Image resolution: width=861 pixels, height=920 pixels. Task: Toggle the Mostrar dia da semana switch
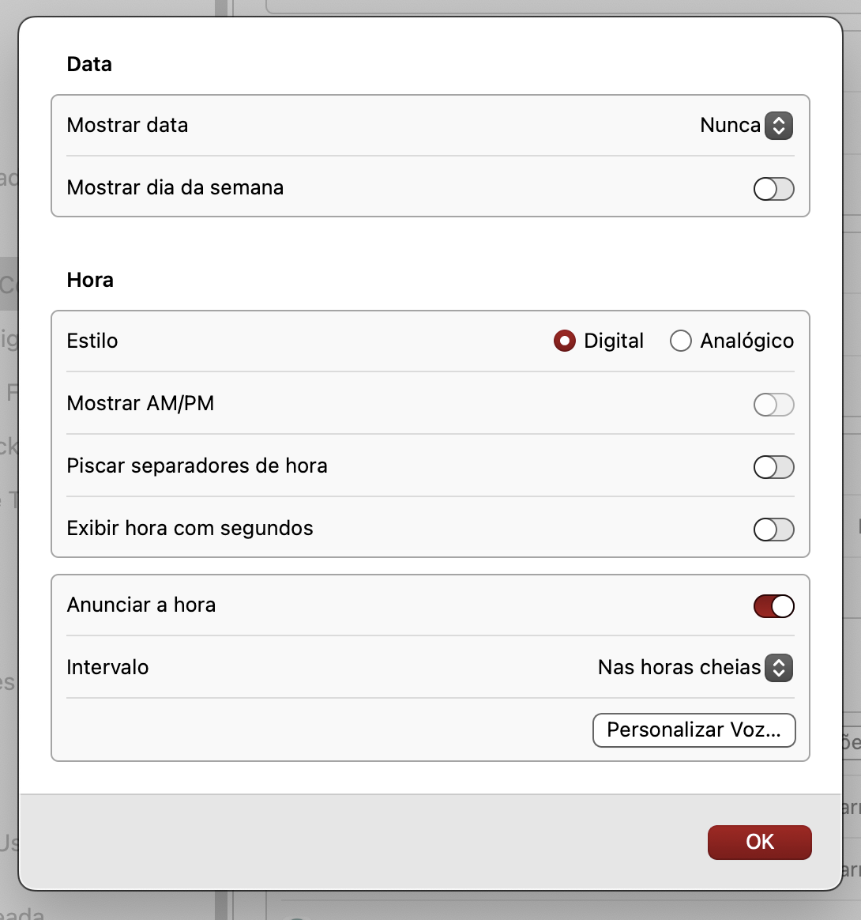(773, 189)
